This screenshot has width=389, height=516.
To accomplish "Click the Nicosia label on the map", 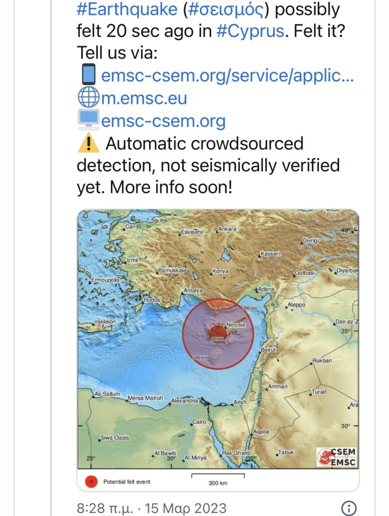I will (236, 325).
